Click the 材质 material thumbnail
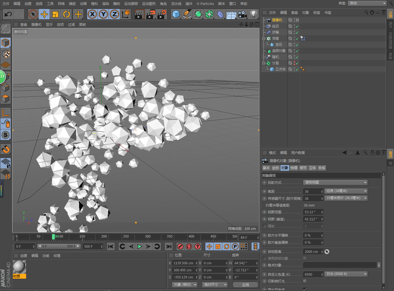Image resolution: width=394 pixels, height=291 pixels. click(x=19, y=267)
